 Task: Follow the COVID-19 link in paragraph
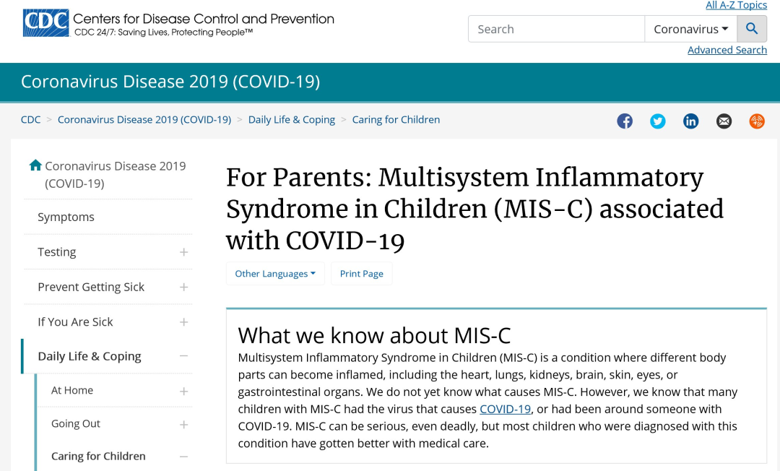[505, 409]
